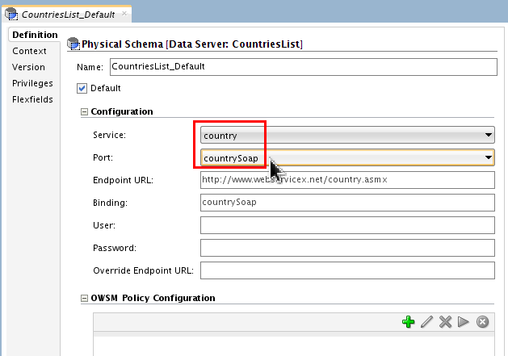Click the OWSM policy list area
Image resolution: width=508 pixels, height=356 pixels.
pos(294,346)
